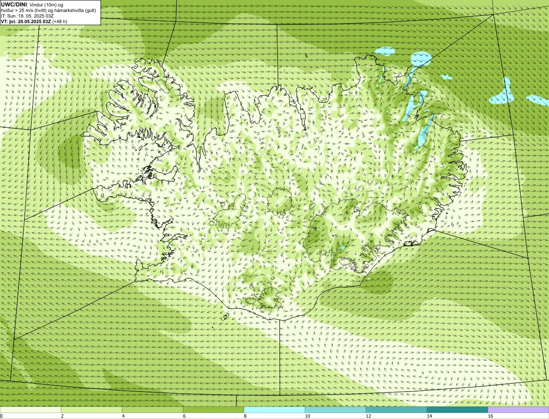
Task: Click the 0–2 m/s pale yellow legend swatch
Action: pyautogui.click(x=30, y=410)
